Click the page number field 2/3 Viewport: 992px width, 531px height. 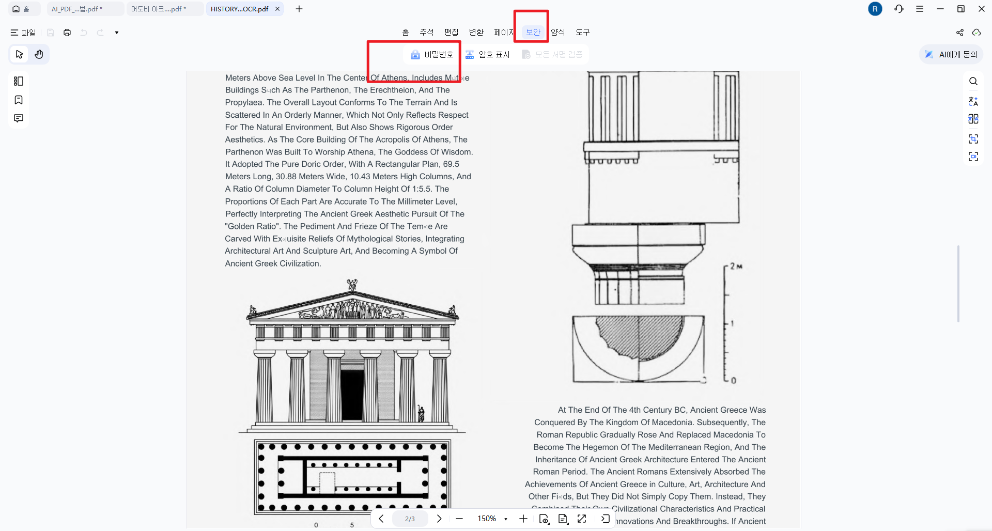[x=410, y=519]
